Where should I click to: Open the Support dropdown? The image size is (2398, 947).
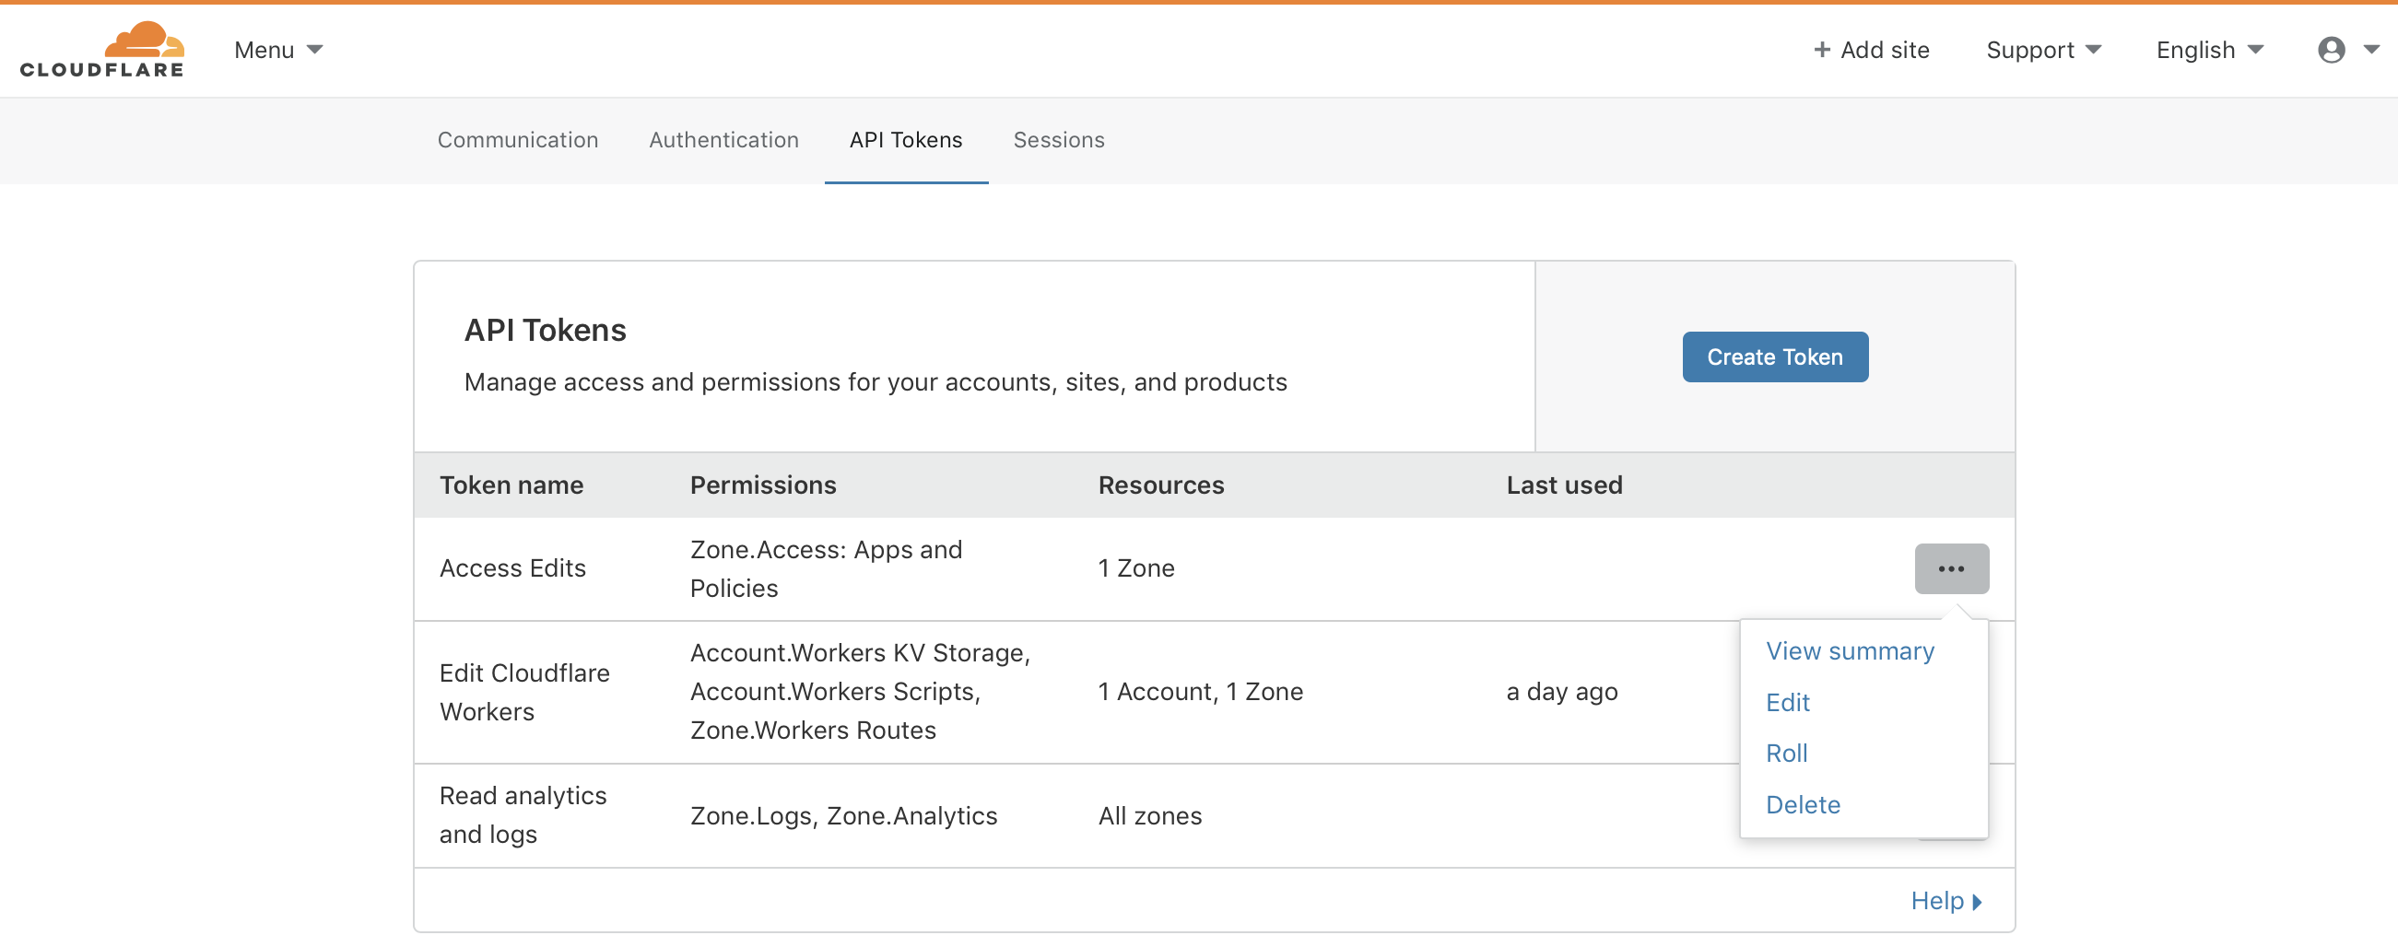tap(2042, 51)
